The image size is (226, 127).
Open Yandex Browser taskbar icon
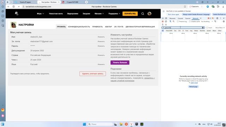[131, 124]
